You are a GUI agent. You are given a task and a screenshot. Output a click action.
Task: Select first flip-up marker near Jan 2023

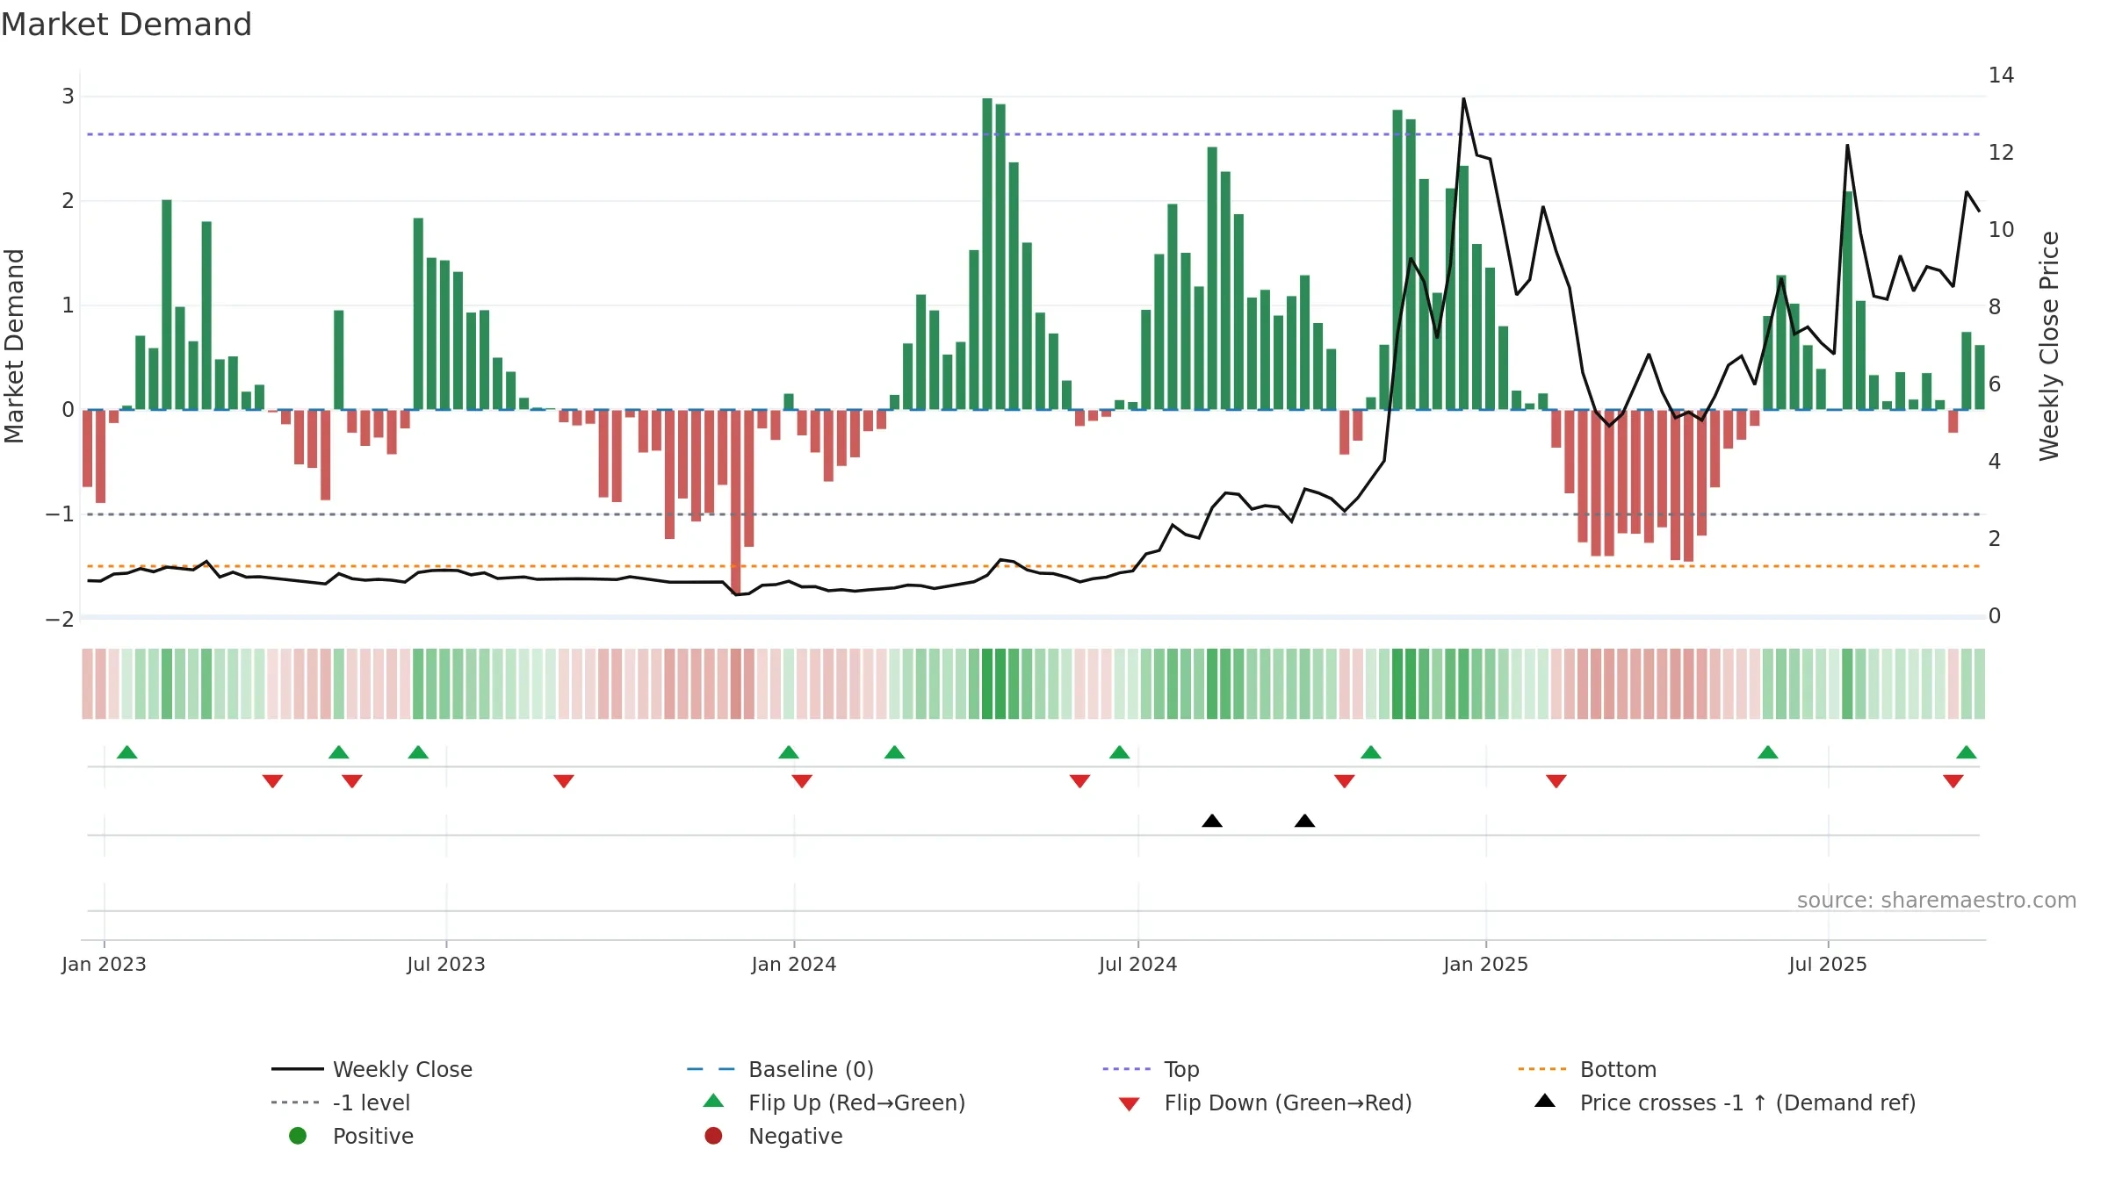coord(127,752)
